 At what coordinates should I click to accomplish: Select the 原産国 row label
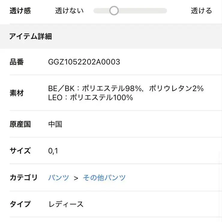tap(20, 124)
